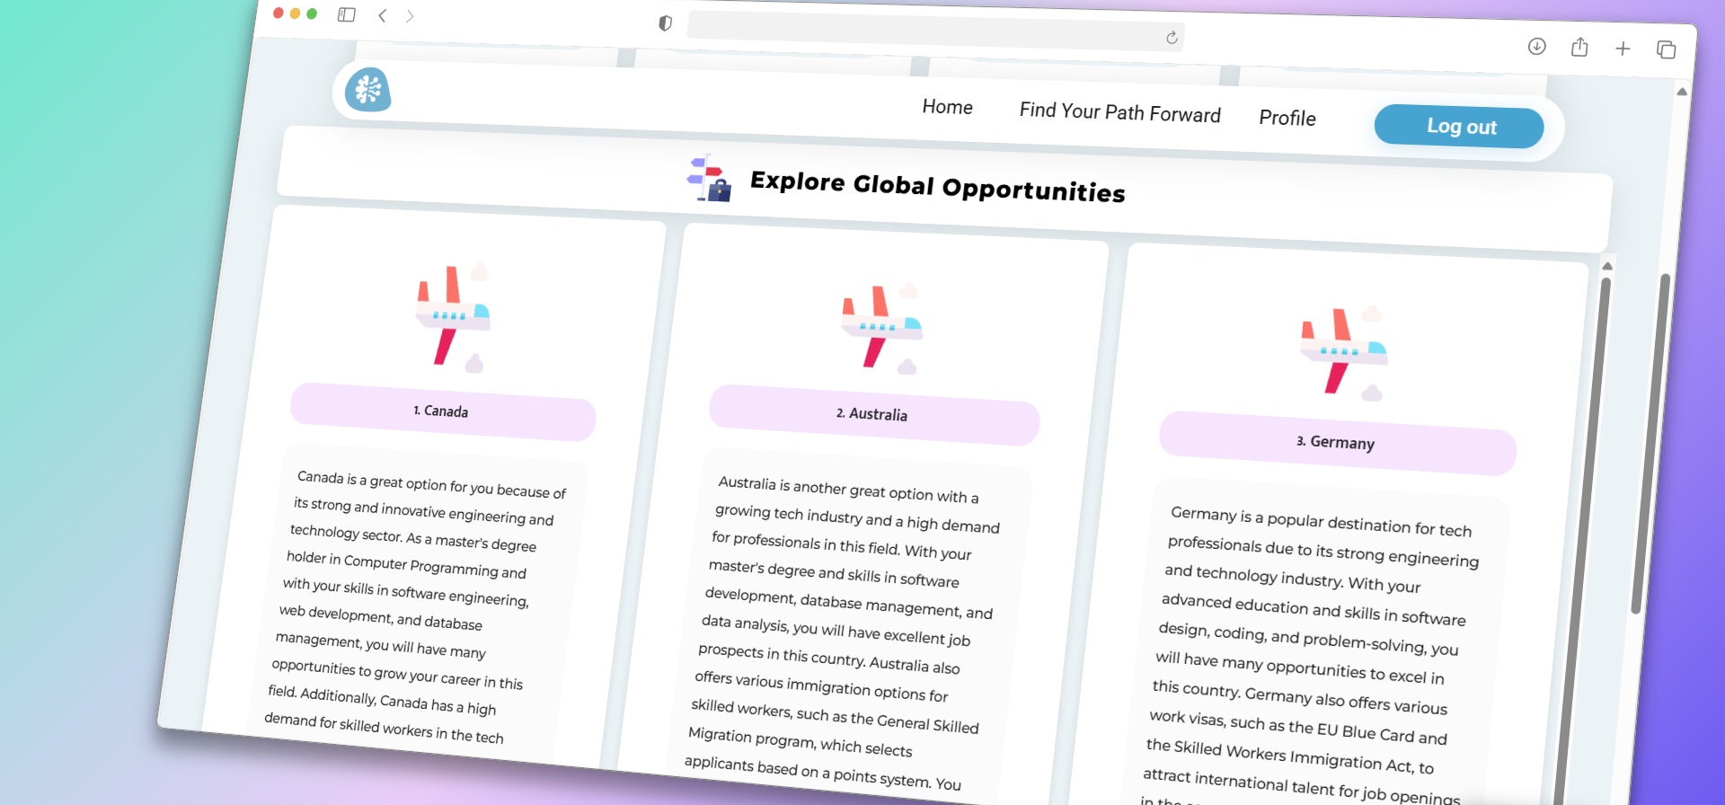Click the signpost icon beside Explore Global Opportunities
This screenshot has height=805, width=1725.
(710, 178)
